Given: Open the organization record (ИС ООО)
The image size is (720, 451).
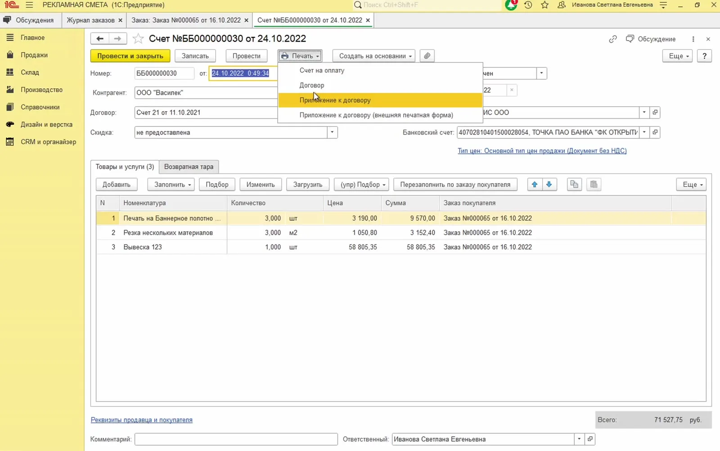Looking at the screenshot, I should (x=655, y=113).
